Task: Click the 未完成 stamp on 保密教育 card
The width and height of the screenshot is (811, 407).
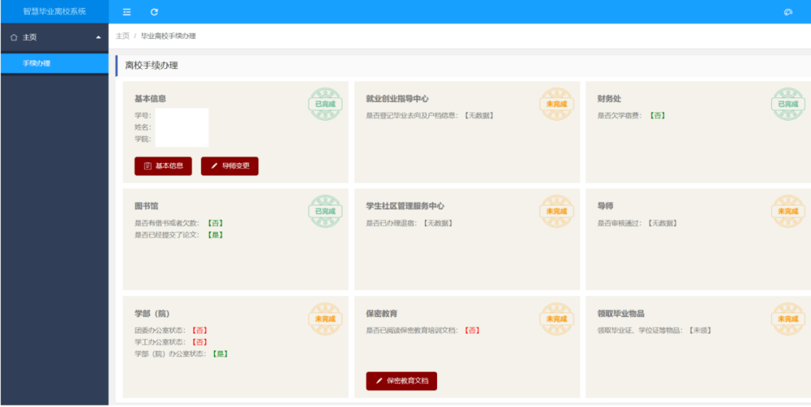Action: (556, 319)
